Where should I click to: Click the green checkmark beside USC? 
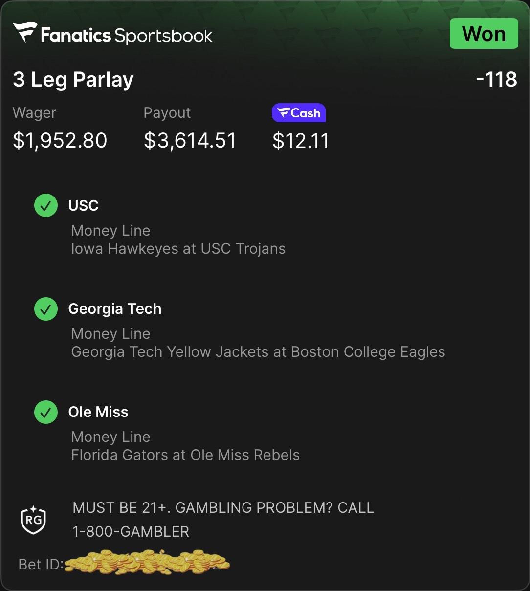click(46, 205)
